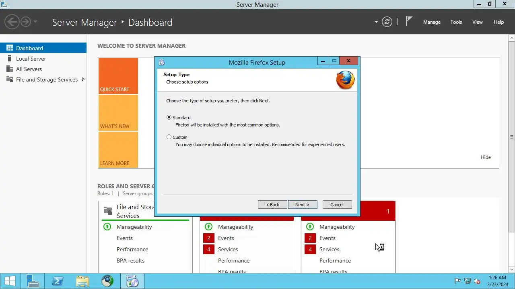Click the Local Server icon in sidebar
The image size is (515, 289).
(x=10, y=59)
